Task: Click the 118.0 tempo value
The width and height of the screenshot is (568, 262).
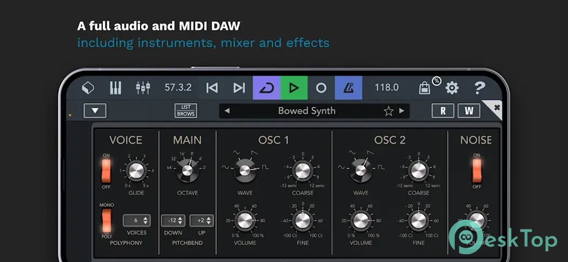Action: tap(387, 87)
